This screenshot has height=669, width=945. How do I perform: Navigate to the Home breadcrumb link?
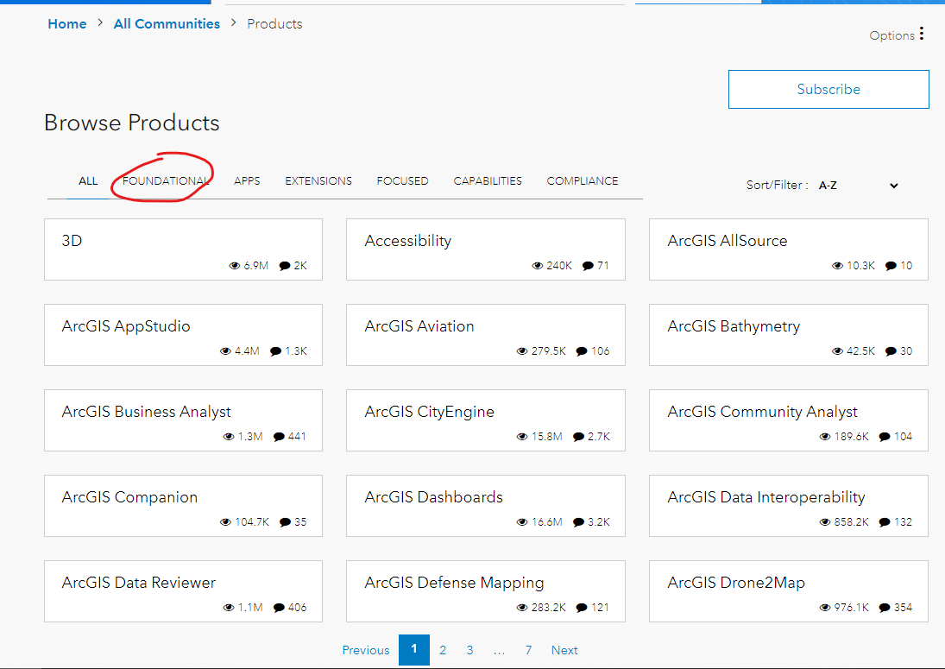tap(67, 24)
